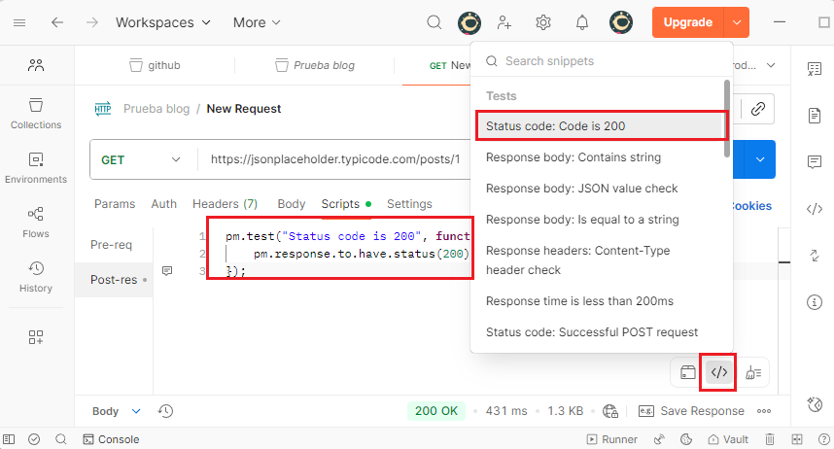Open the Collections sidebar panel
The height and width of the screenshot is (449, 834).
point(36,113)
